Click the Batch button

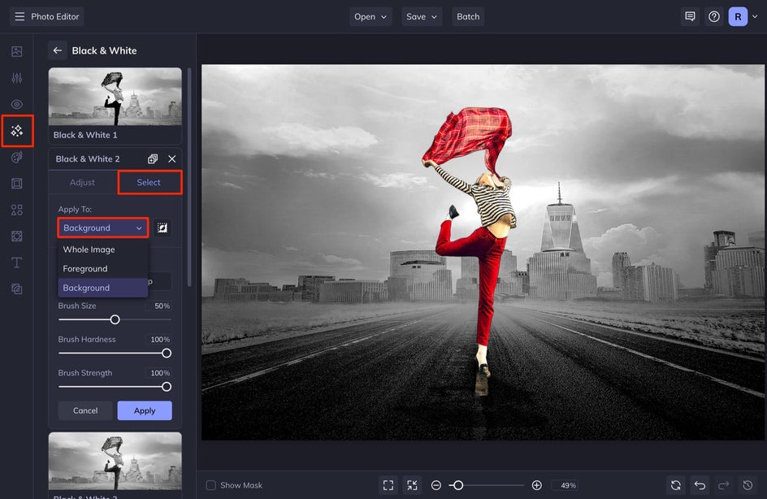468,16
